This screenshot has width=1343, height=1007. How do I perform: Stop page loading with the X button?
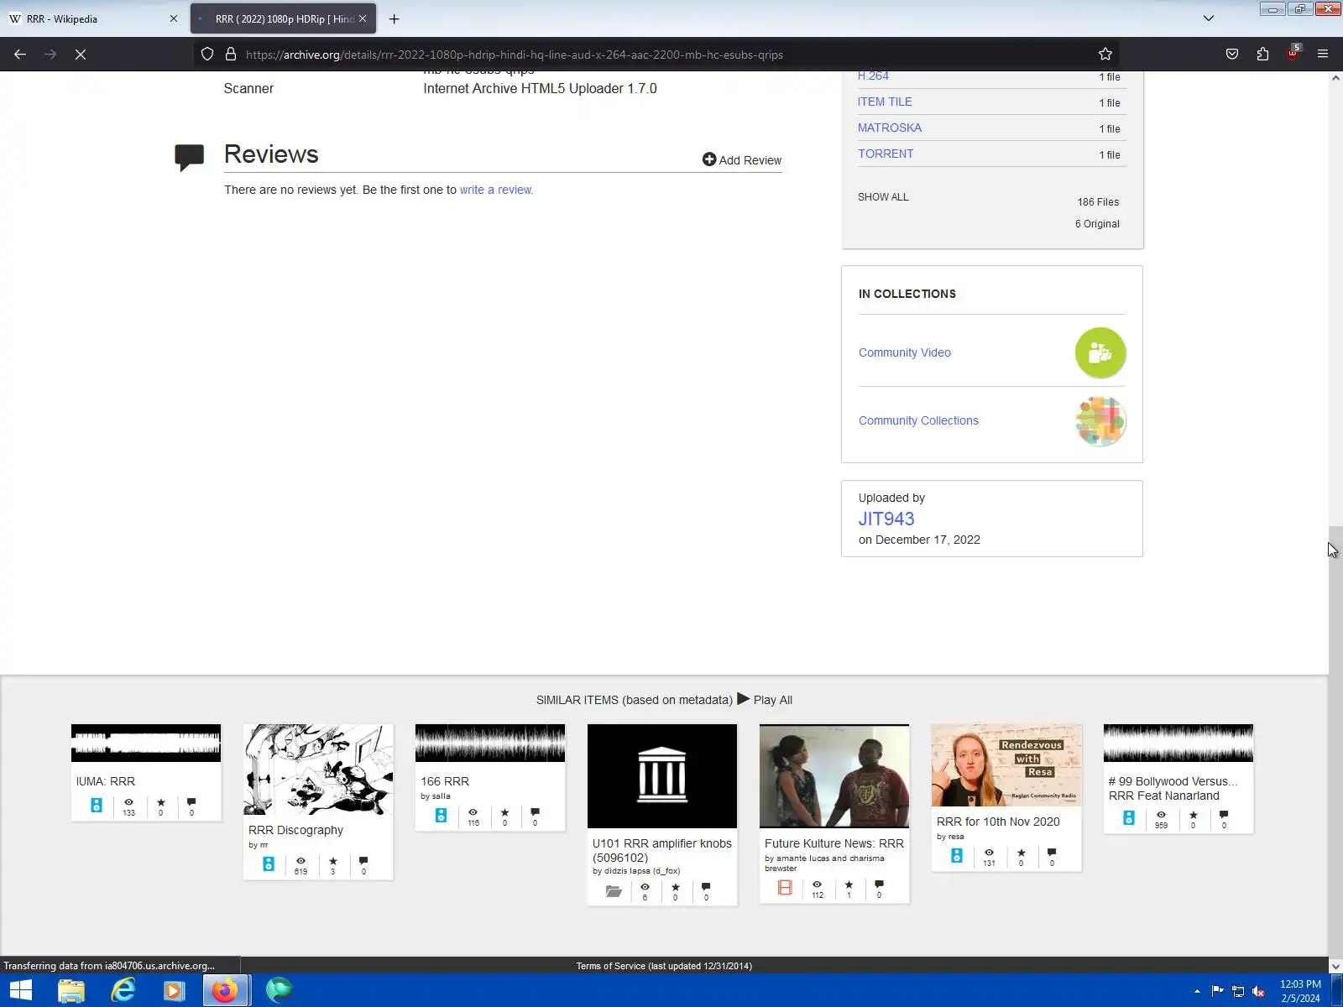81,55
